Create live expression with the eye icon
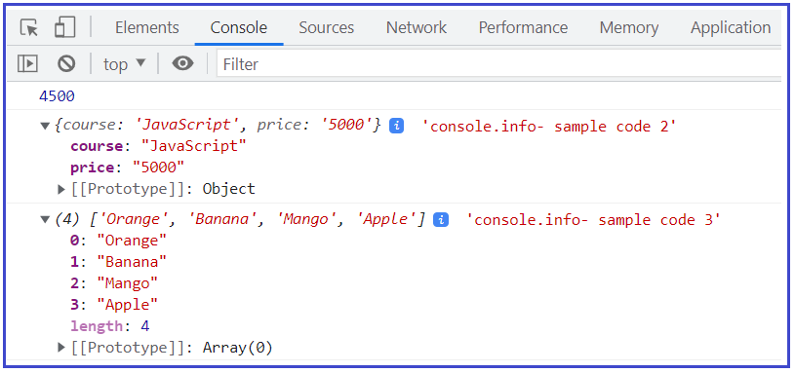The height and width of the screenshot is (373, 795). [x=182, y=63]
